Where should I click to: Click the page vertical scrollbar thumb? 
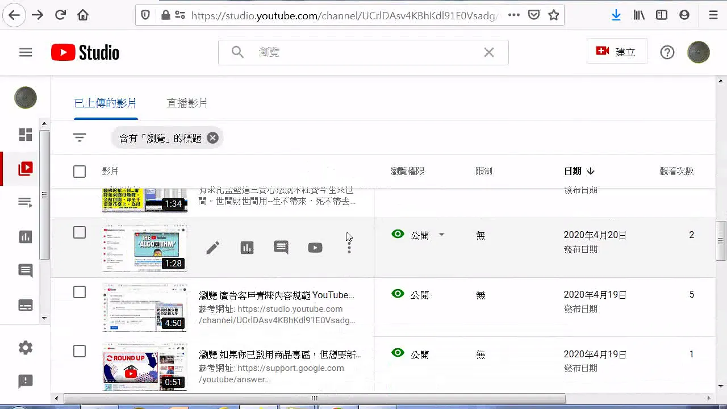pyautogui.click(x=721, y=241)
